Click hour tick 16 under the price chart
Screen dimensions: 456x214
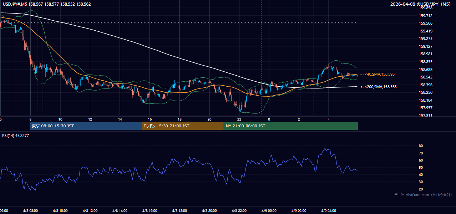(x=150, y=119)
